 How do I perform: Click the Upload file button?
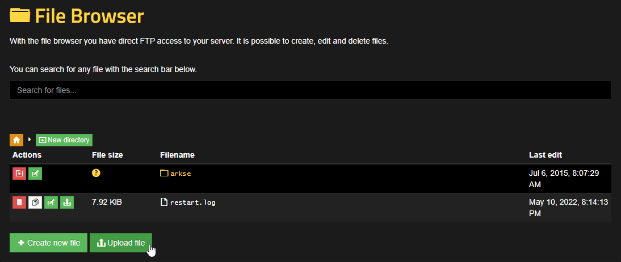pos(120,243)
